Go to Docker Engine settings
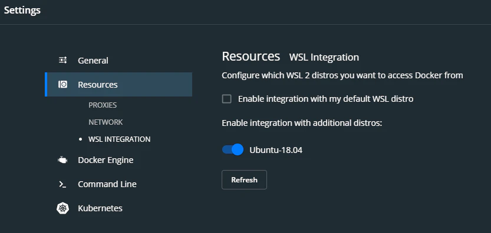 (x=106, y=160)
